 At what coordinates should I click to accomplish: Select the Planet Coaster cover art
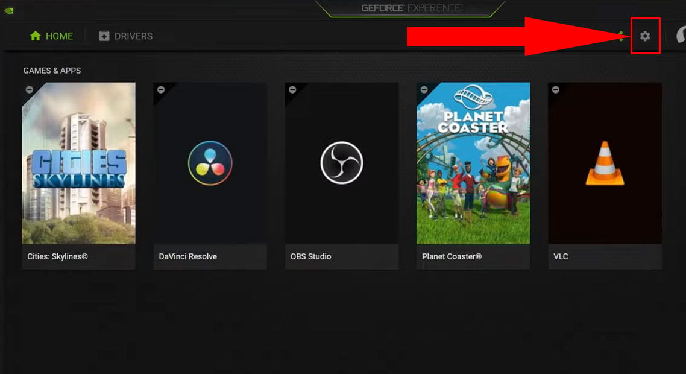pos(473,163)
